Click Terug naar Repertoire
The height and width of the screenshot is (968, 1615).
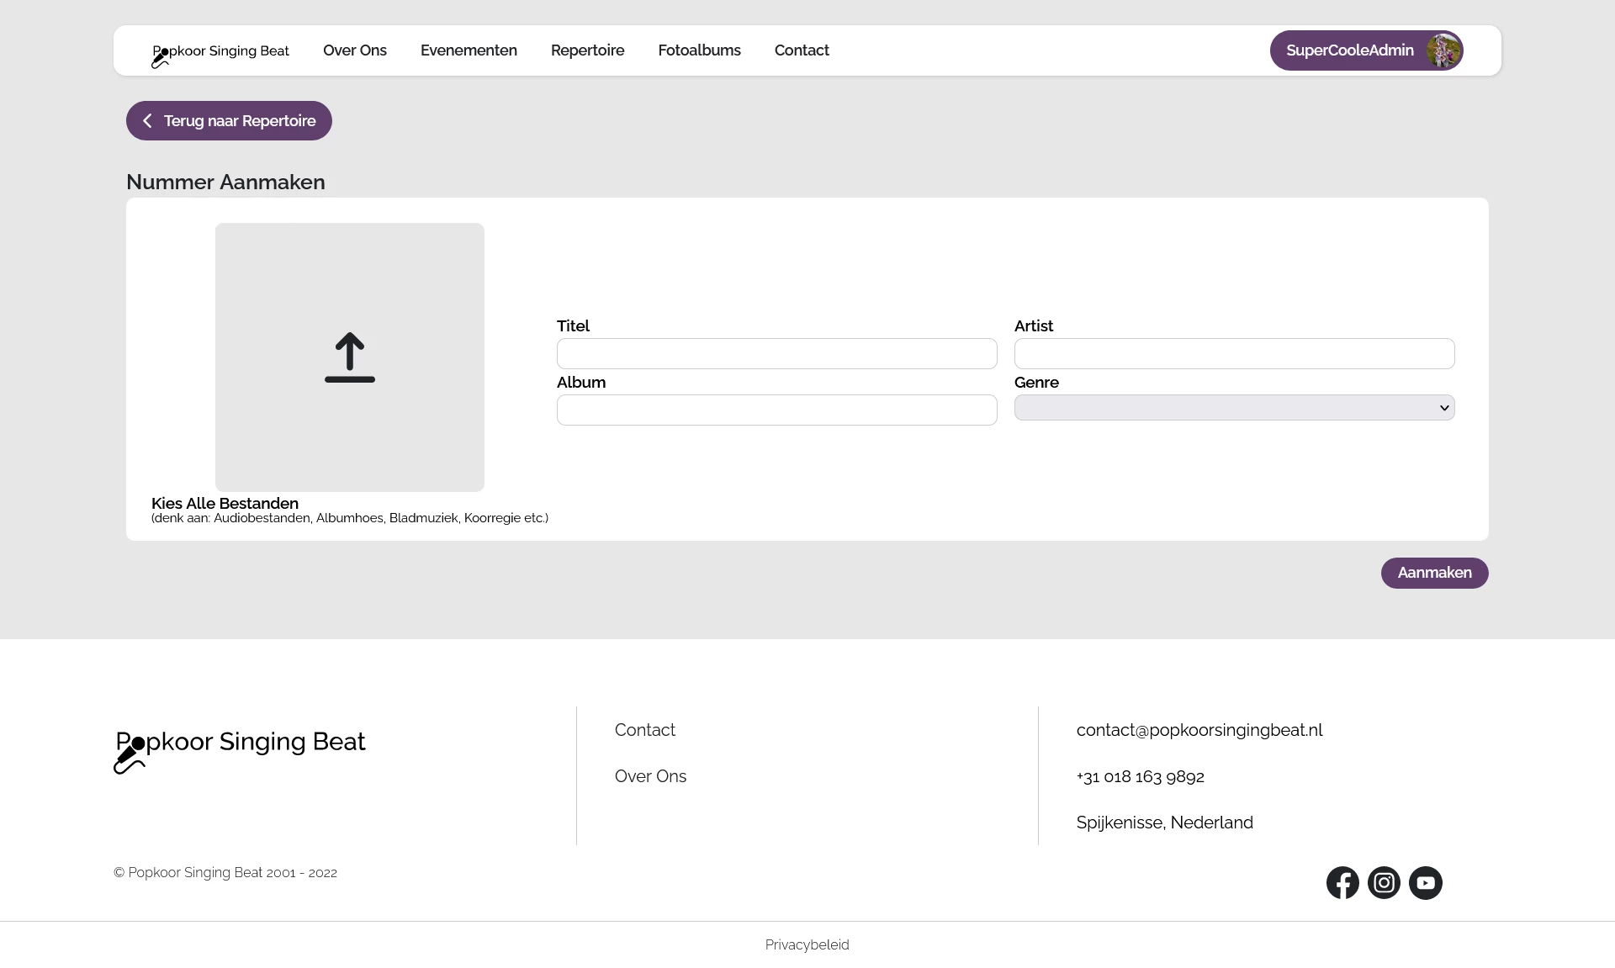[x=229, y=120]
